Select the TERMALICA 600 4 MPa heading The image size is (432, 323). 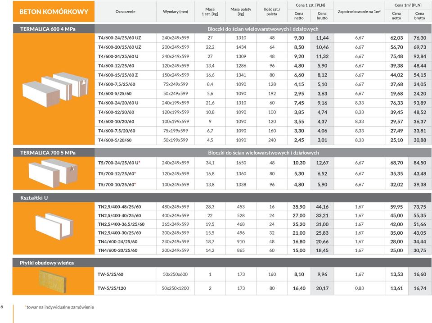[x=48, y=29]
